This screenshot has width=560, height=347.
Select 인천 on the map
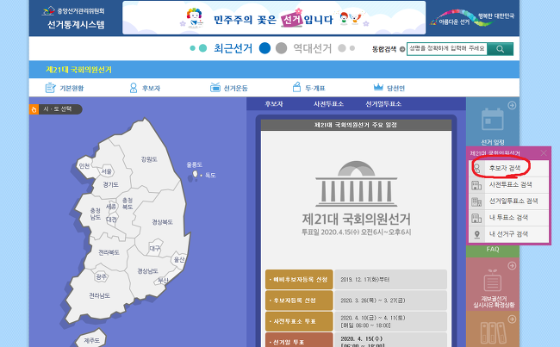[x=84, y=166]
